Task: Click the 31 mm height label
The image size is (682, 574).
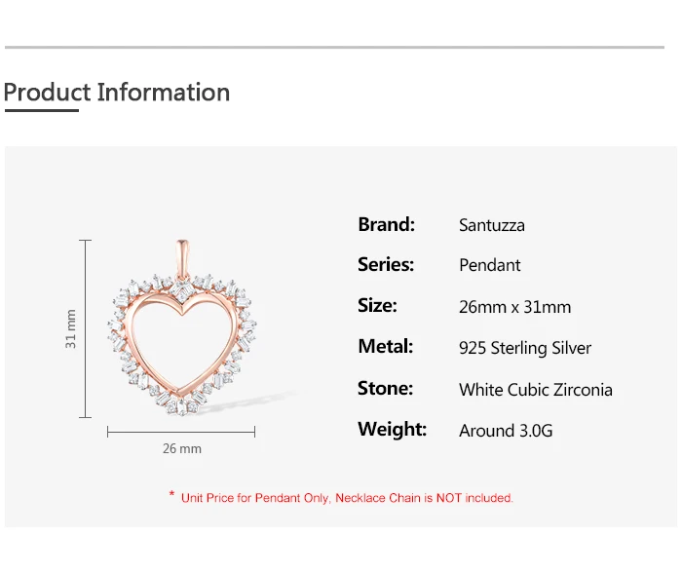Action: (x=70, y=329)
